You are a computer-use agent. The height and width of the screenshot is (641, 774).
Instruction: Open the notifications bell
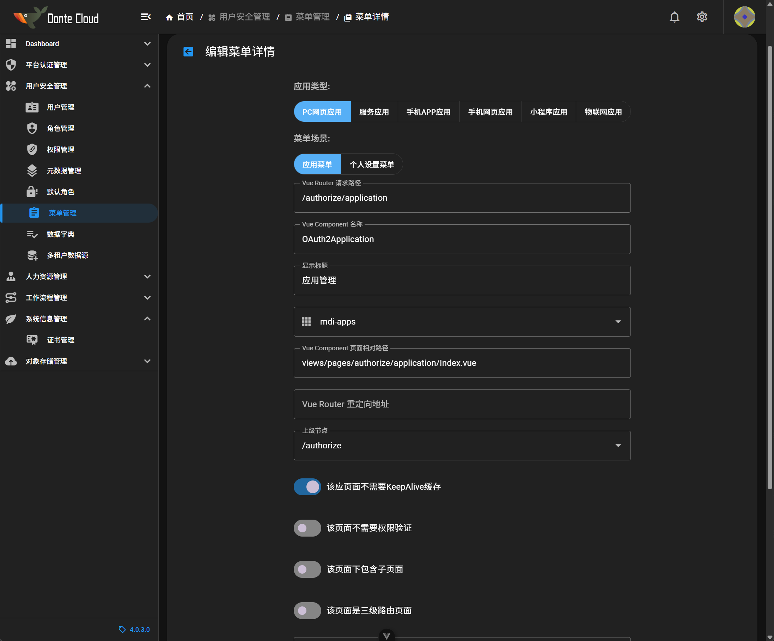[674, 17]
